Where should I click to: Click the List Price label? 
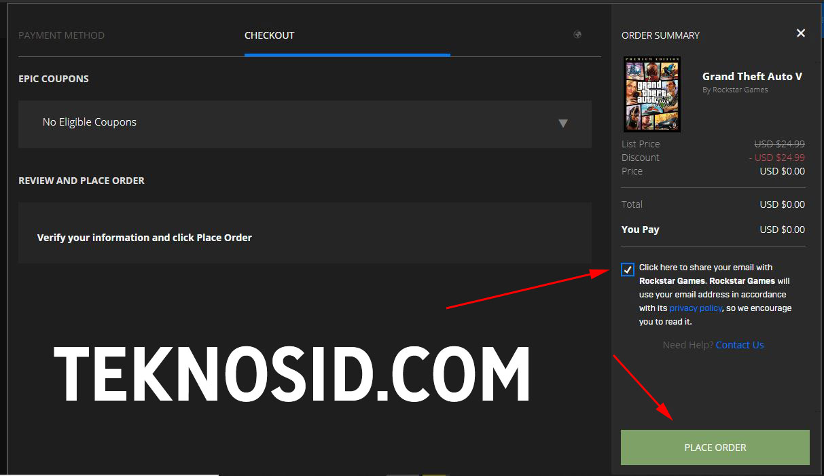(641, 144)
